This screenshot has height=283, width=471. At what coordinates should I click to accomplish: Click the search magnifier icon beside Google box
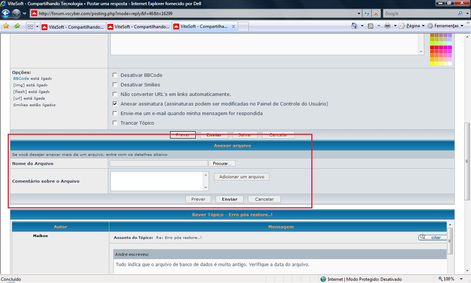(460, 13)
